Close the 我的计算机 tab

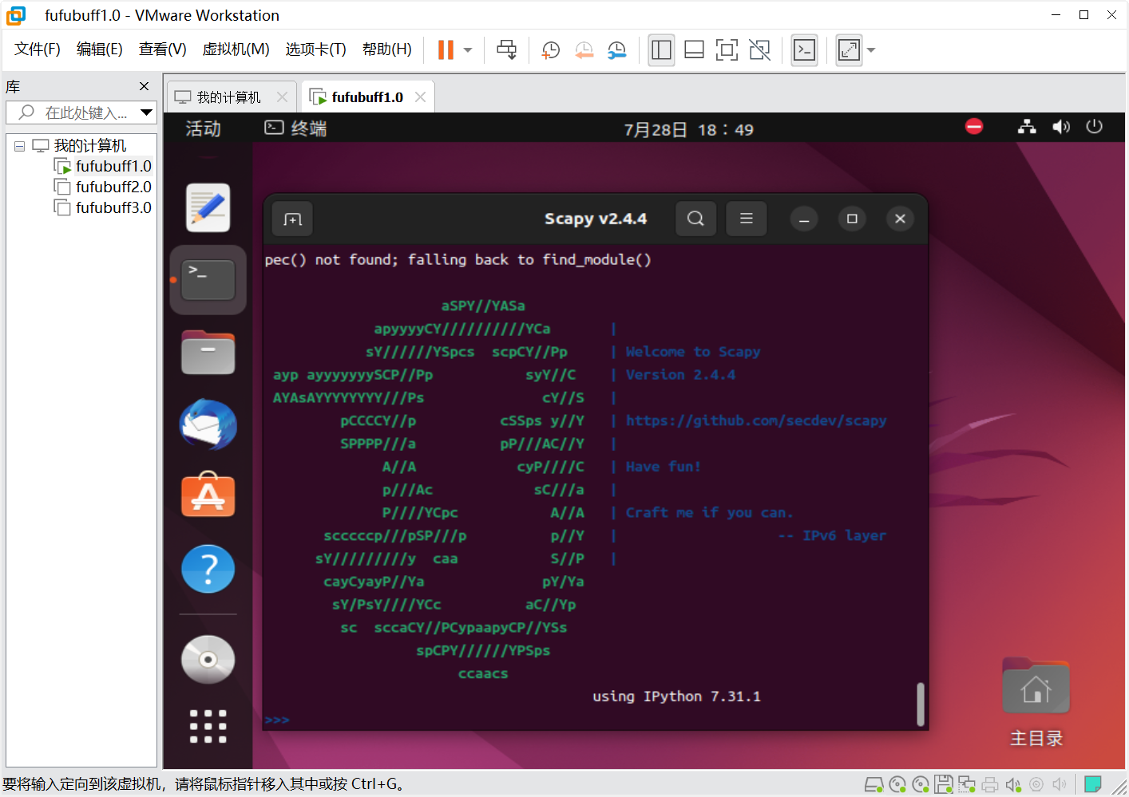coord(282,97)
